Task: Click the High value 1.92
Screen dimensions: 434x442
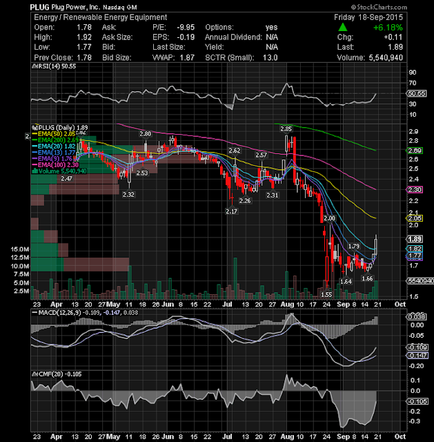Action: click(84, 37)
